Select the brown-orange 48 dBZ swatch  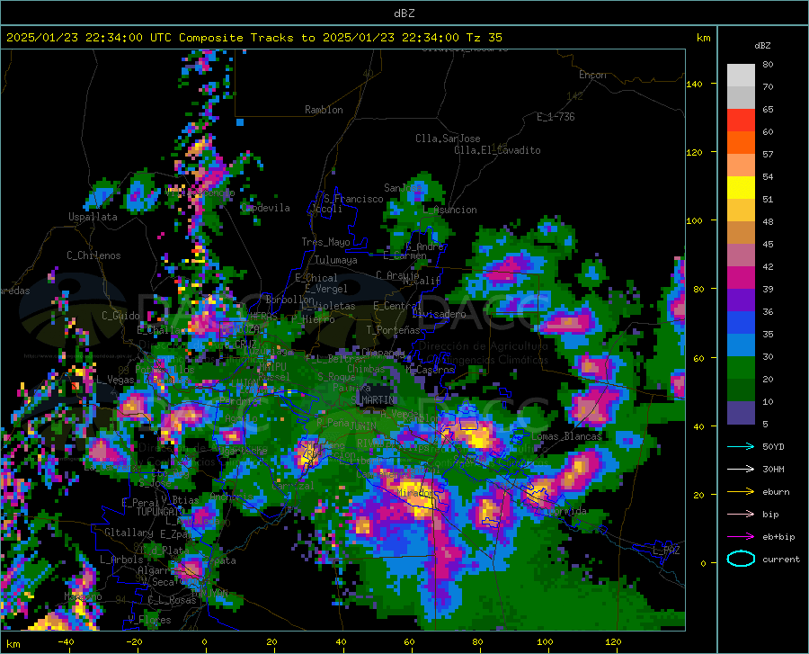(x=741, y=233)
